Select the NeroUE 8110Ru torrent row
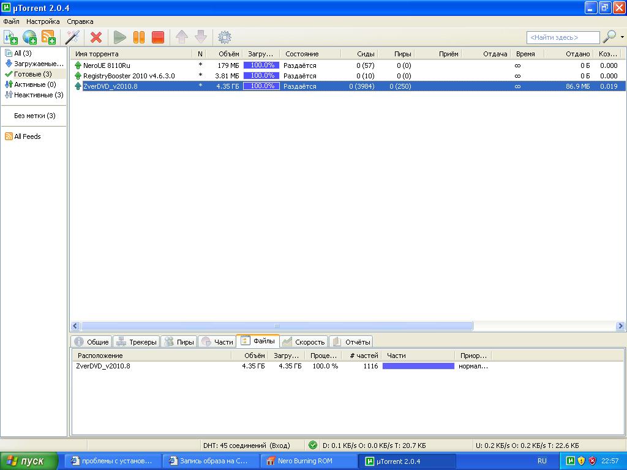Viewport: 627px width, 470px height. pyautogui.click(x=348, y=65)
